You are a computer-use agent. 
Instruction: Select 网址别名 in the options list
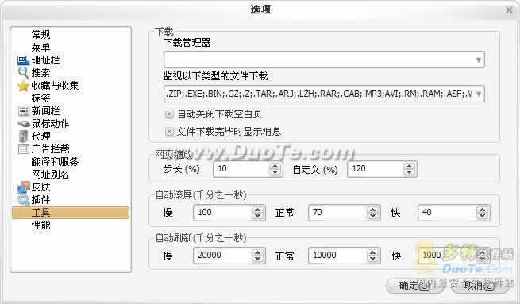click(x=50, y=174)
